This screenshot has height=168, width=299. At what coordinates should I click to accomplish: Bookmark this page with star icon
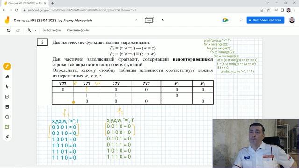[x=268, y=10]
